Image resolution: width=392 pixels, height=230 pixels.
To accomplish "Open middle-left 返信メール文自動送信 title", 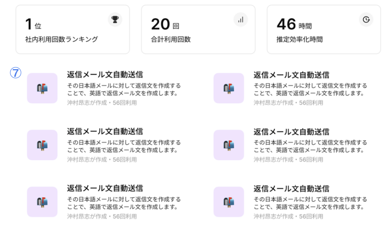I will click(x=105, y=132).
